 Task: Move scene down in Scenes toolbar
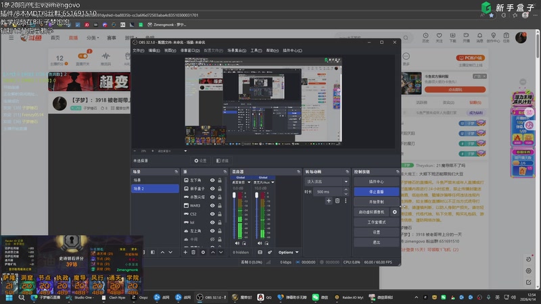[x=170, y=252]
